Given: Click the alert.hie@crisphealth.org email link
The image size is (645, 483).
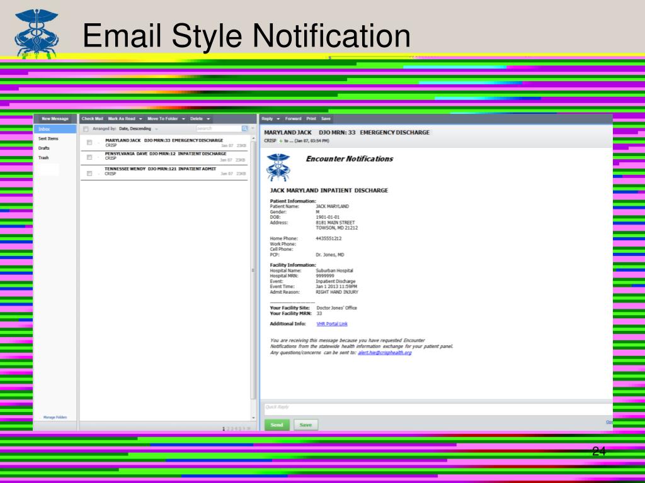Looking at the screenshot, I should point(385,353).
